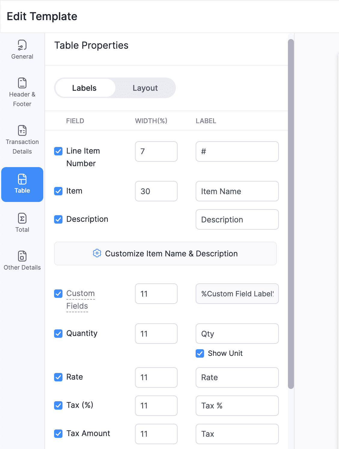Toggle the Description field checkbox

click(58, 219)
